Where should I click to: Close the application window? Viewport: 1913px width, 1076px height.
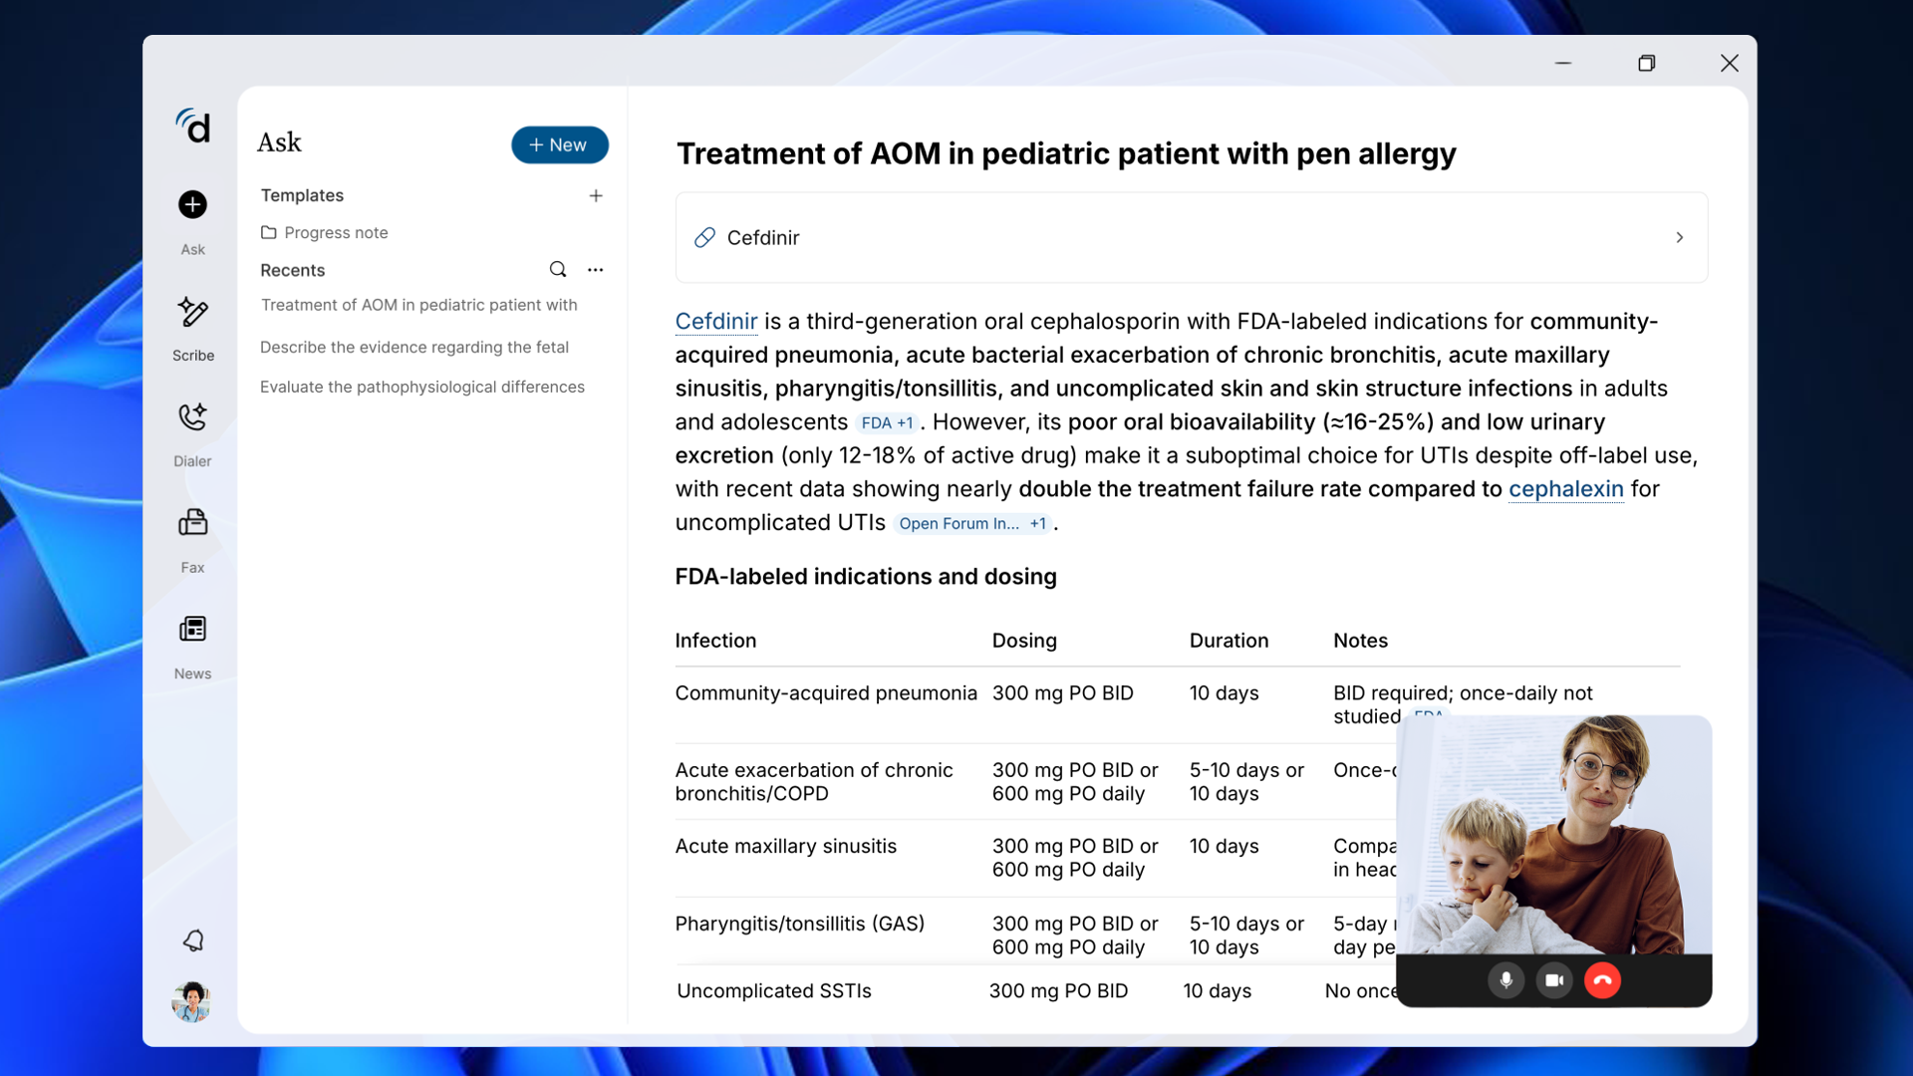pos(1730,63)
